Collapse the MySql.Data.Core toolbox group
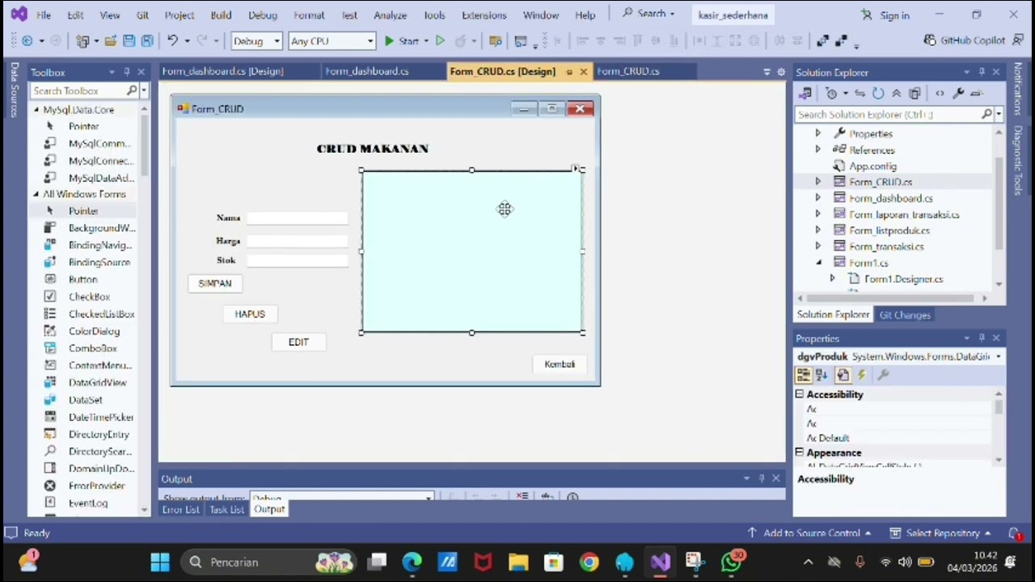1035x582 pixels. click(x=36, y=109)
